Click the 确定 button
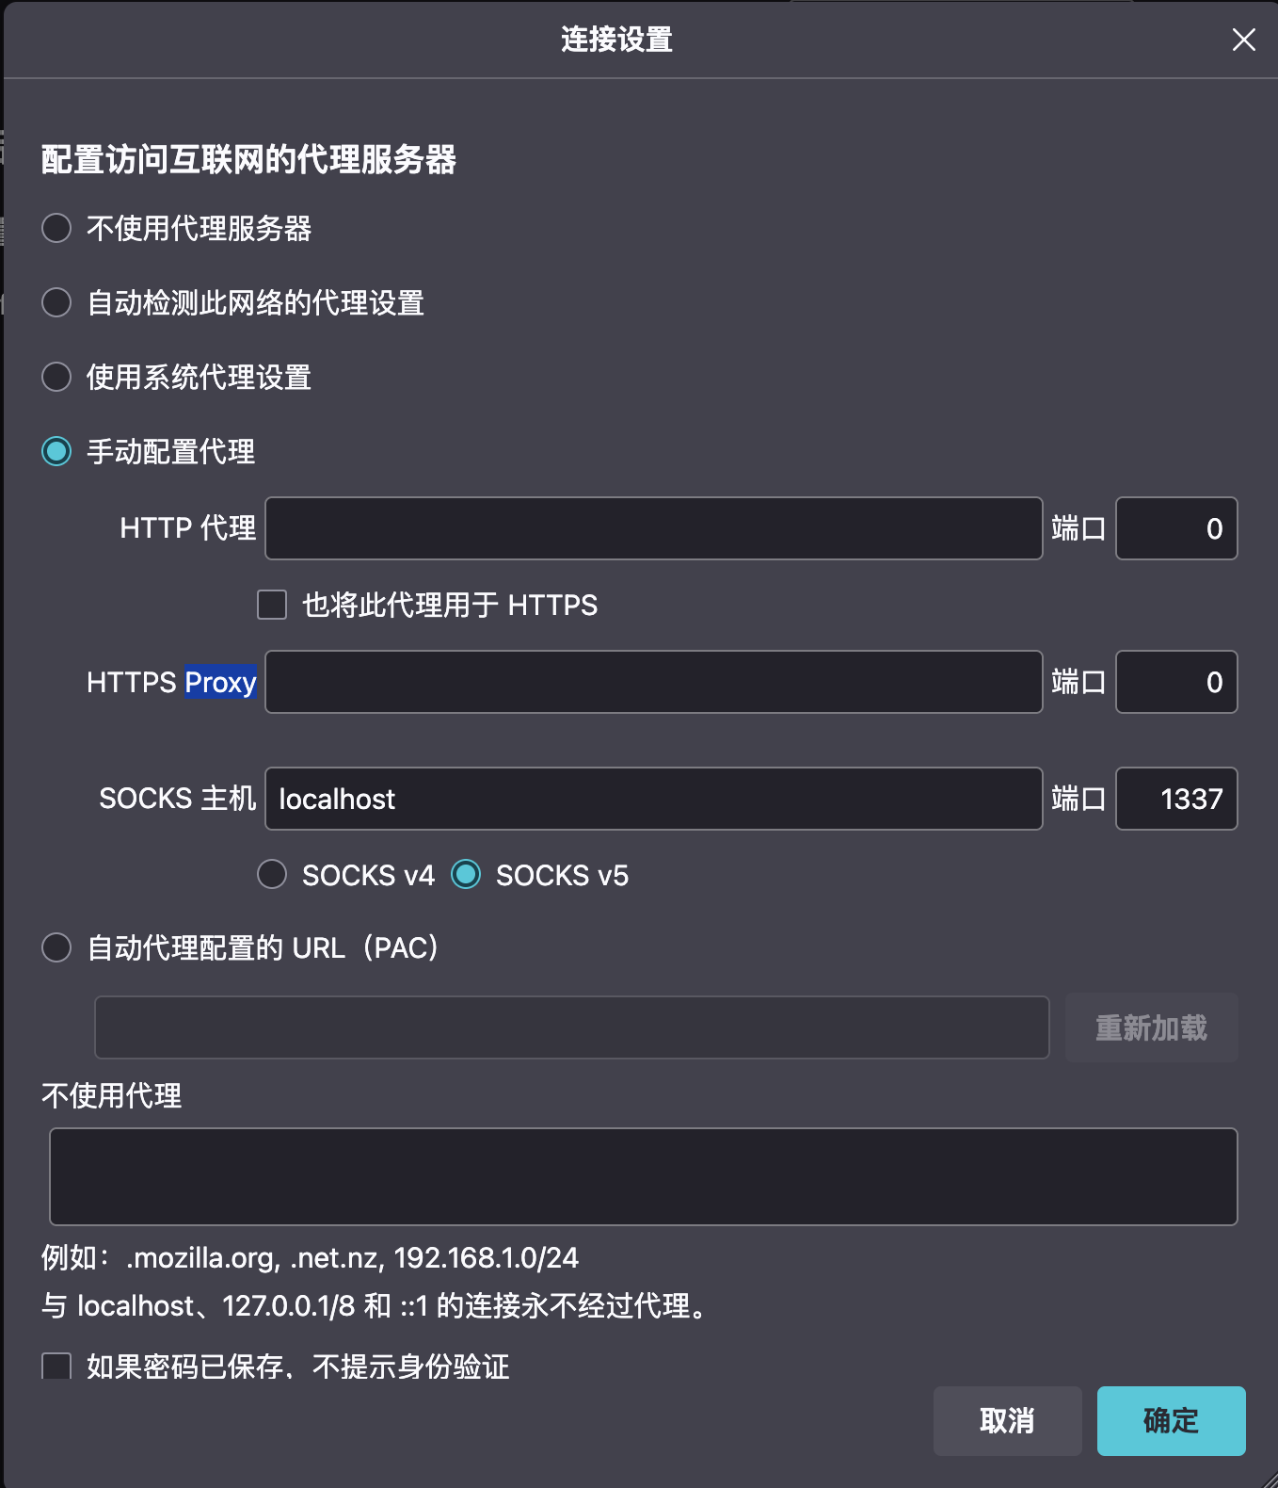 1171,1420
